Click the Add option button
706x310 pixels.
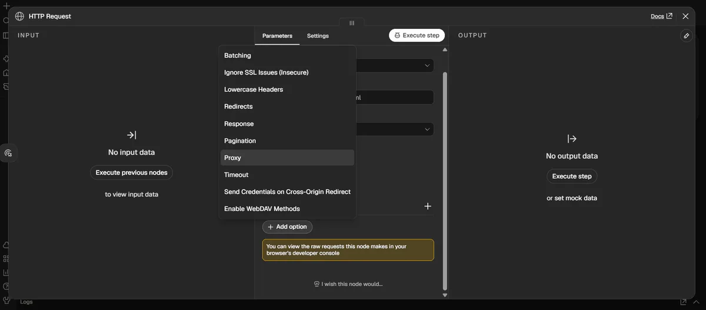tap(287, 227)
